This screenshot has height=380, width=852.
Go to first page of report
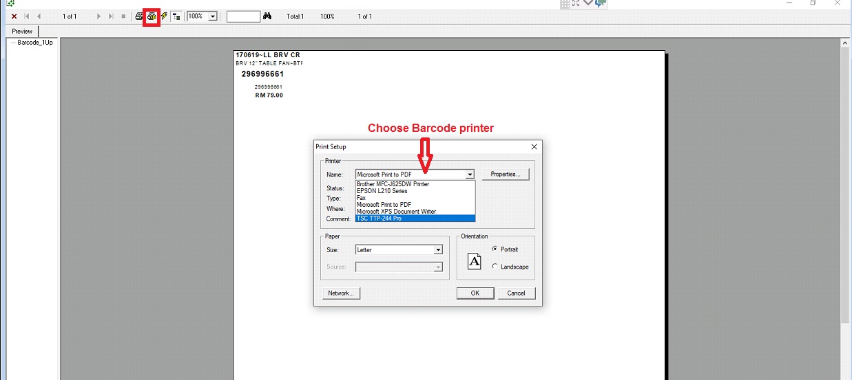(x=27, y=16)
